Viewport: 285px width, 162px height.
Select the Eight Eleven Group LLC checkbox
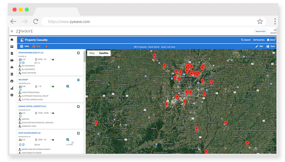pos(78,133)
